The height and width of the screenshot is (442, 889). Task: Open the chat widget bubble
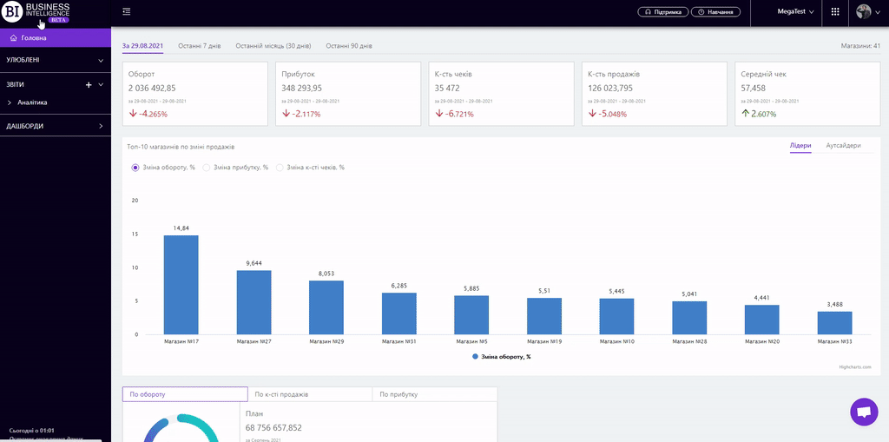[x=864, y=412]
